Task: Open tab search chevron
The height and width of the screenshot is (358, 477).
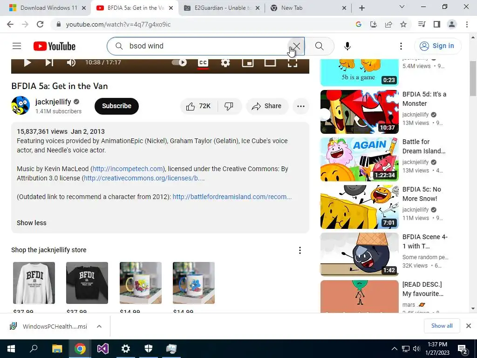Action: (402, 7)
